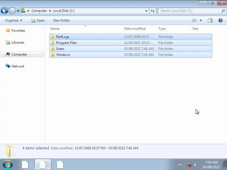This screenshot has width=227, height=170.
Task: Open Help with the question mark icon
Action: click(220, 20)
